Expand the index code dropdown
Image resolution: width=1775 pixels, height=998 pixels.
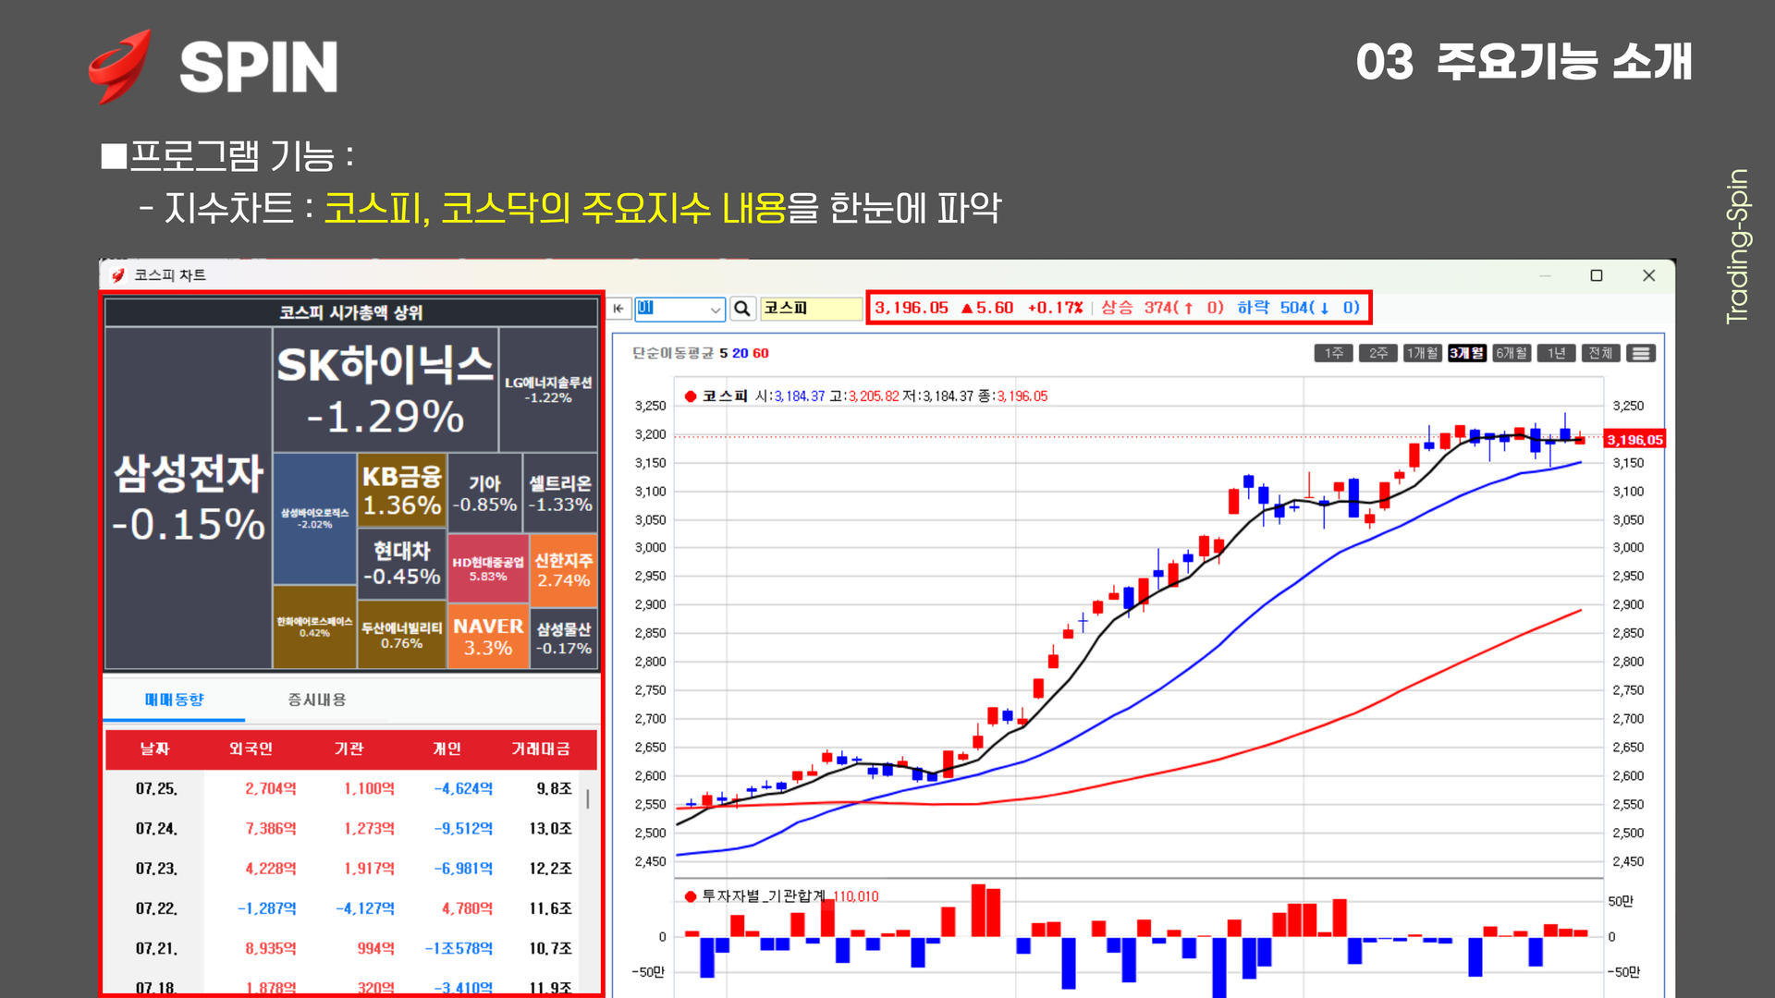click(715, 310)
